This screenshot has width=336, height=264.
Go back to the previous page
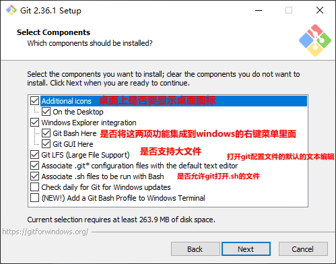click(x=195, y=249)
